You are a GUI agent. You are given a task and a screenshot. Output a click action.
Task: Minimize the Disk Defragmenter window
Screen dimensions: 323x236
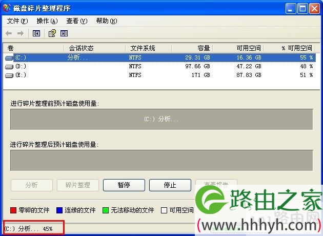(x=291, y=9)
